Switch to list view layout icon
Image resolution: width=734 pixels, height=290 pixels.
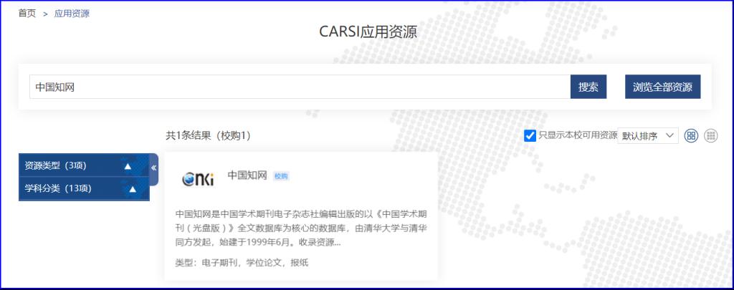pyautogui.click(x=710, y=135)
